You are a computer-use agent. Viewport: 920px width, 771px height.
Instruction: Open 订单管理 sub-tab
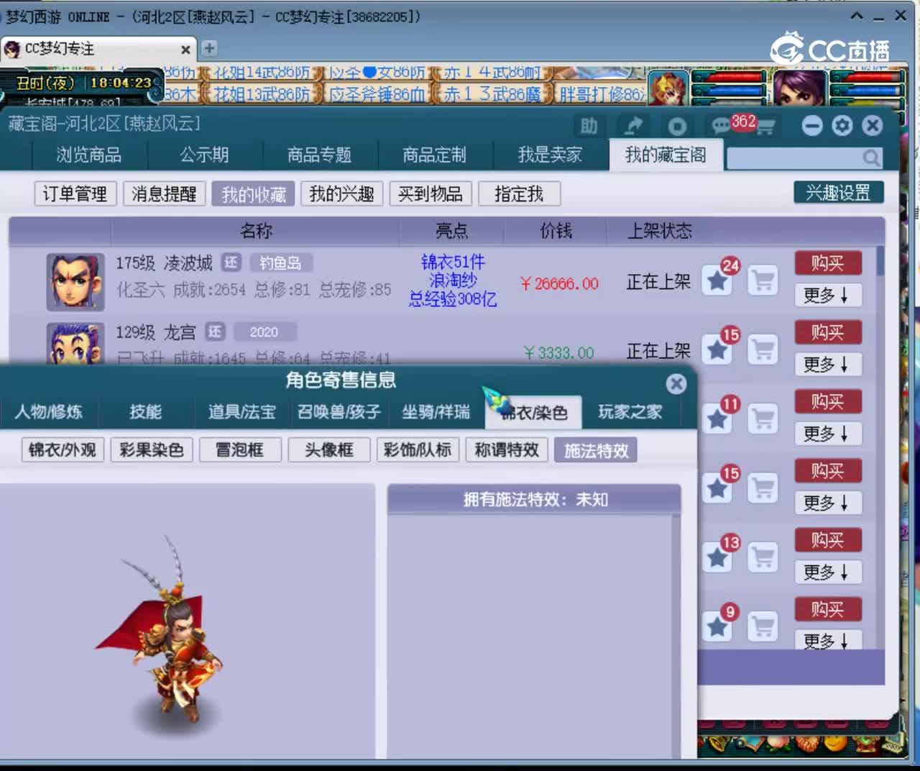pyautogui.click(x=75, y=193)
